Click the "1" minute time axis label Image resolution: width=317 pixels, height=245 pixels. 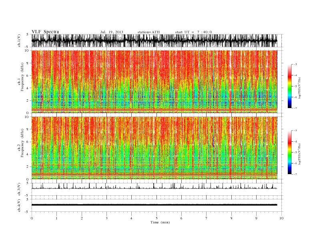tap(56, 218)
